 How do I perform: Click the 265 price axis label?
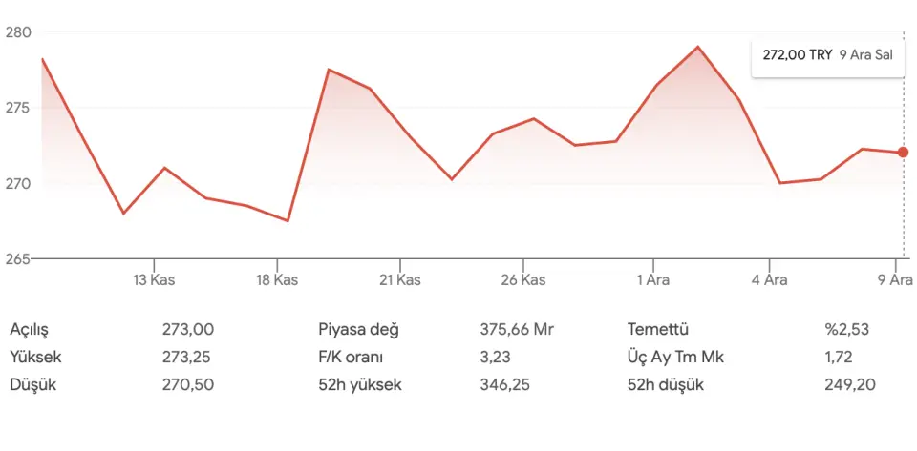point(19,258)
